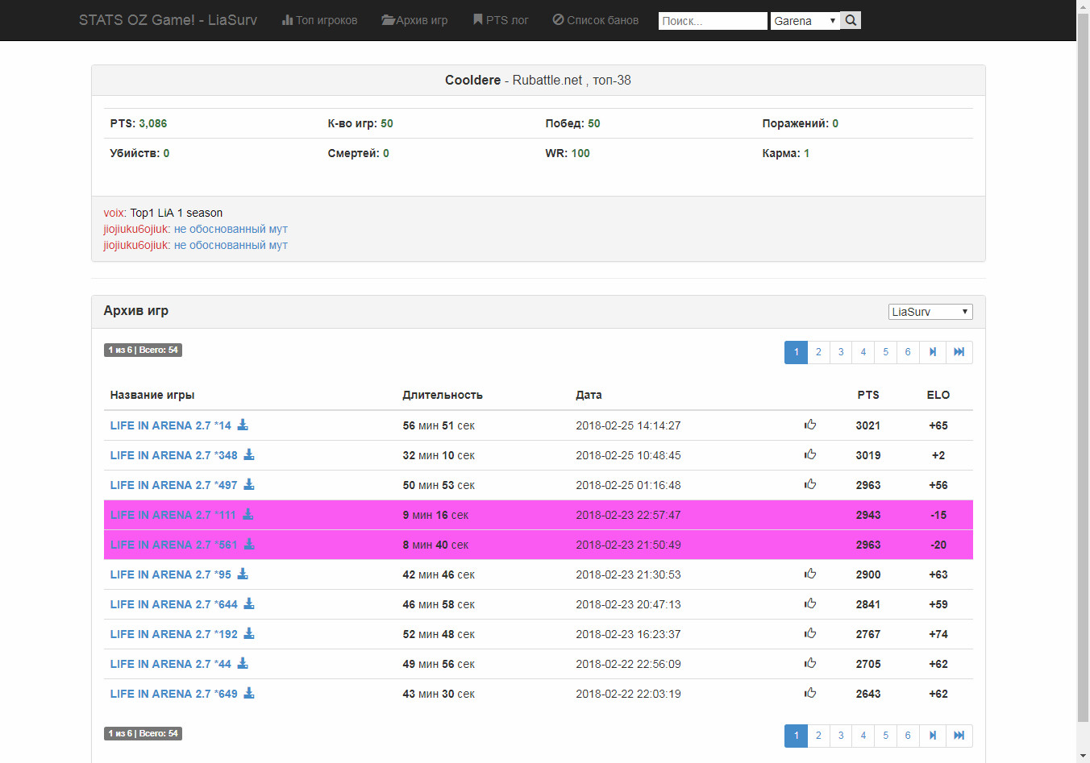Image resolution: width=1090 pixels, height=763 pixels.
Task: Open the LiaSurv archive filter dropdown
Action: [930, 312]
